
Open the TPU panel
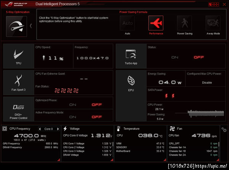[19, 56]
